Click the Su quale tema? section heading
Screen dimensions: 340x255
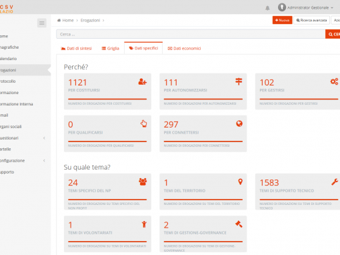click(87, 167)
